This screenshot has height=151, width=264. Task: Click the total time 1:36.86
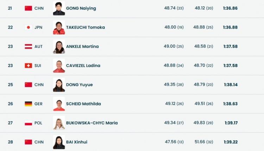(230, 8)
